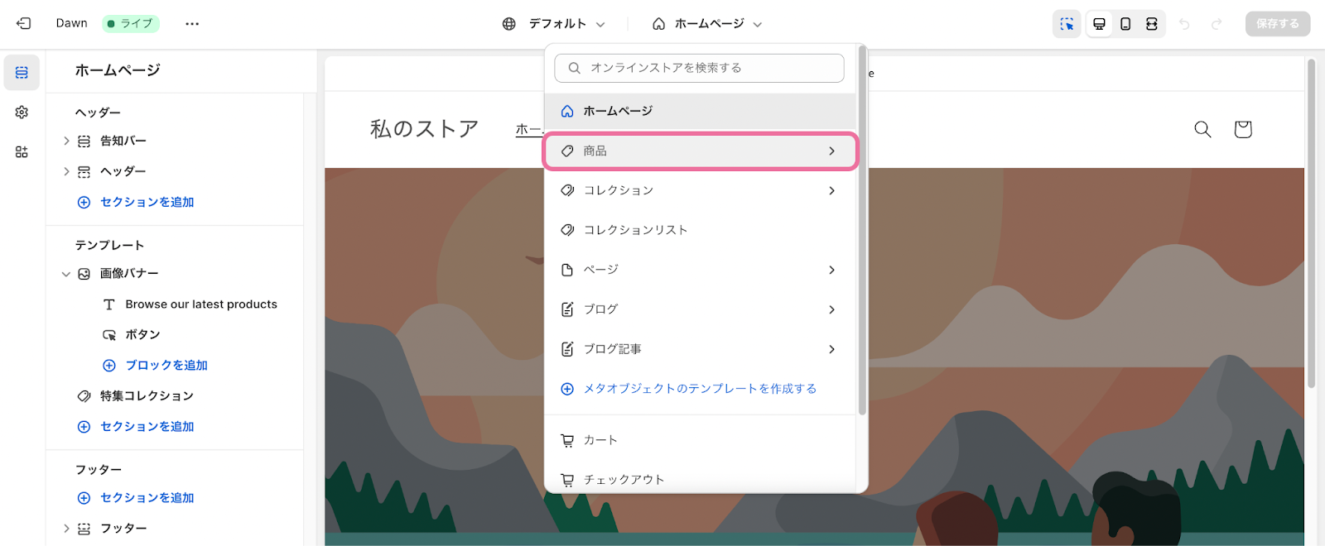The image size is (1325, 546).
Task: Select コレクションリスト in template menu
Action: 700,230
